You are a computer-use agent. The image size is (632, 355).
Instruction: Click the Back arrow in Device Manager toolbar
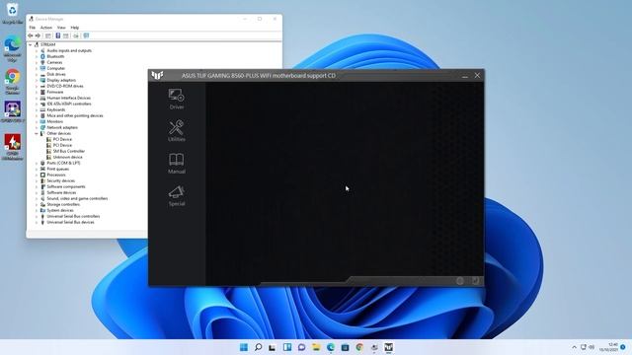(x=31, y=35)
